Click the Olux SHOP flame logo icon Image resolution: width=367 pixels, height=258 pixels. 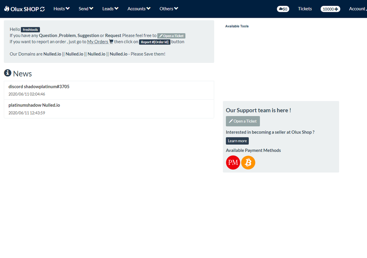coord(6,9)
